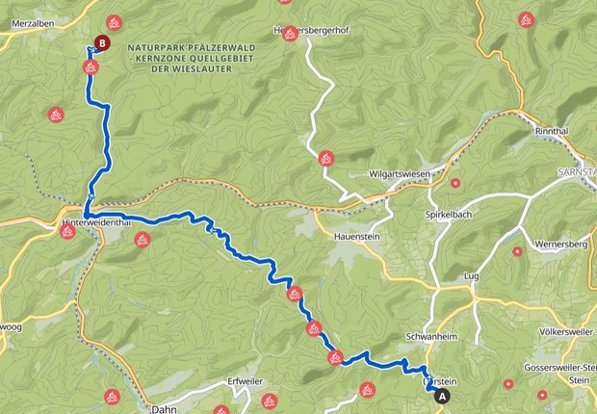Select the Spirkelbach village label

tap(448, 215)
